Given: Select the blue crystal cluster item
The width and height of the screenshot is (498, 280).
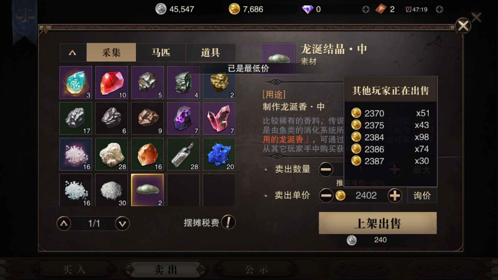Looking at the screenshot, I should [x=219, y=154].
